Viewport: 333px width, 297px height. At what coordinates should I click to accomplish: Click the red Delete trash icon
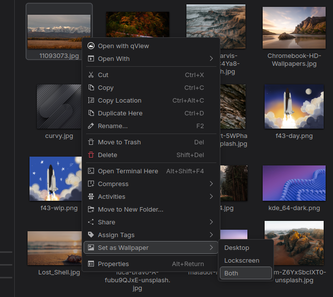click(91, 155)
